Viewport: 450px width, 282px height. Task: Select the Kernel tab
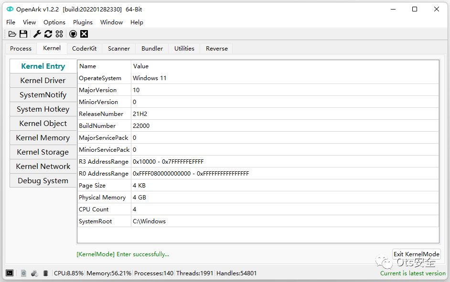(52, 48)
